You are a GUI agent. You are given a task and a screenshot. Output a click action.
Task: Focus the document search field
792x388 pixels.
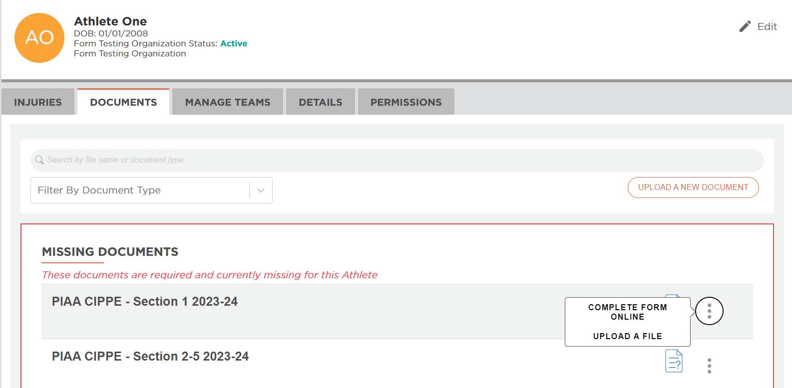[397, 160]
